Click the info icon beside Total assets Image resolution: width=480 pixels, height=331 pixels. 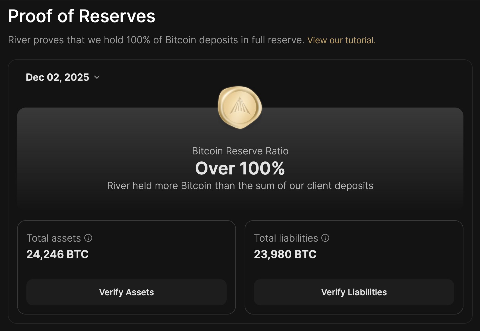click(88, 238)
